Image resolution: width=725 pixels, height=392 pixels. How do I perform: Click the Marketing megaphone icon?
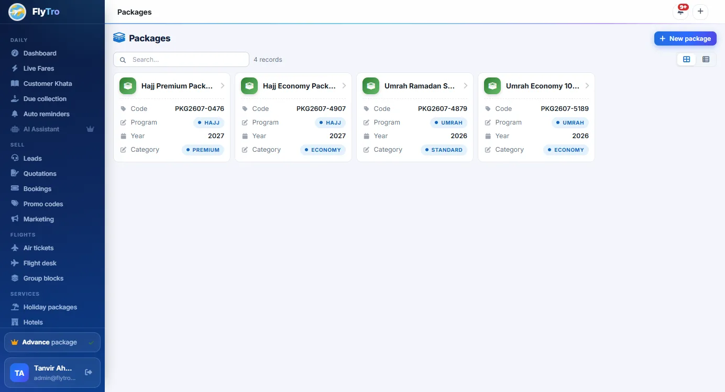pyautogui.click(x=15, y=219)
